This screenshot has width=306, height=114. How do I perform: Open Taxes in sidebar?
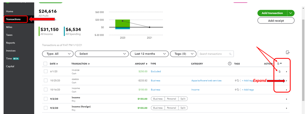tap(9, 35)
